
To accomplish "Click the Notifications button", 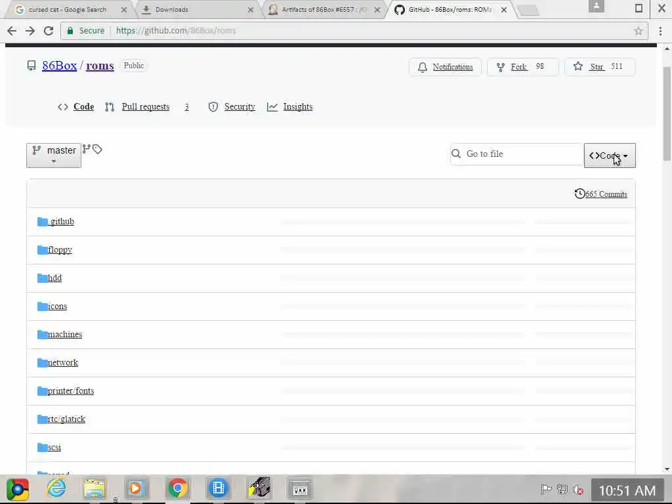I will point(445,67).
